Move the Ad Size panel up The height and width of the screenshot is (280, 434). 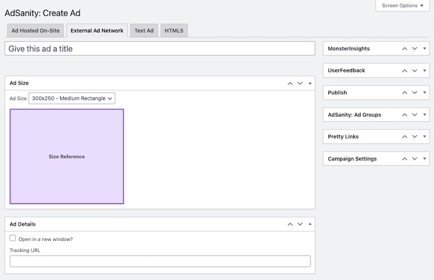pos(290,83)
